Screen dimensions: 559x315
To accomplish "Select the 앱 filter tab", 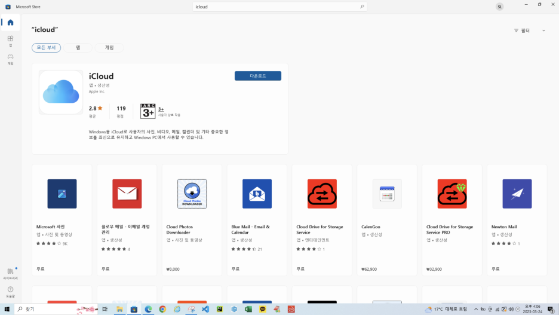I will (78, 47).
